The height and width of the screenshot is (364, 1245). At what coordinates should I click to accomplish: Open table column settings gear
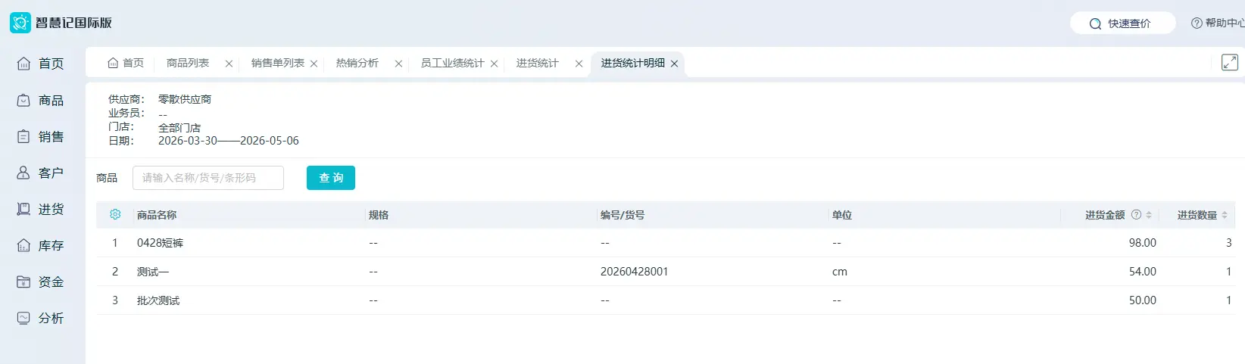click(115, 215)
